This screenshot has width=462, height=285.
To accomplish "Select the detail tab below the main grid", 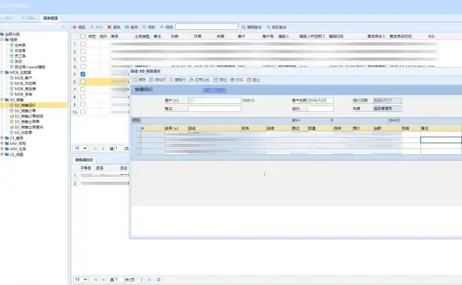I will click(x=83, y=160).
